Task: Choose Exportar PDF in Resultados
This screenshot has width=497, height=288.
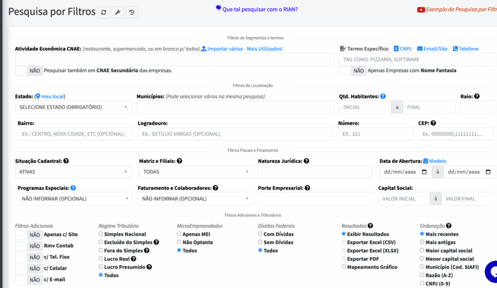Action: click(x=344, y=259)
